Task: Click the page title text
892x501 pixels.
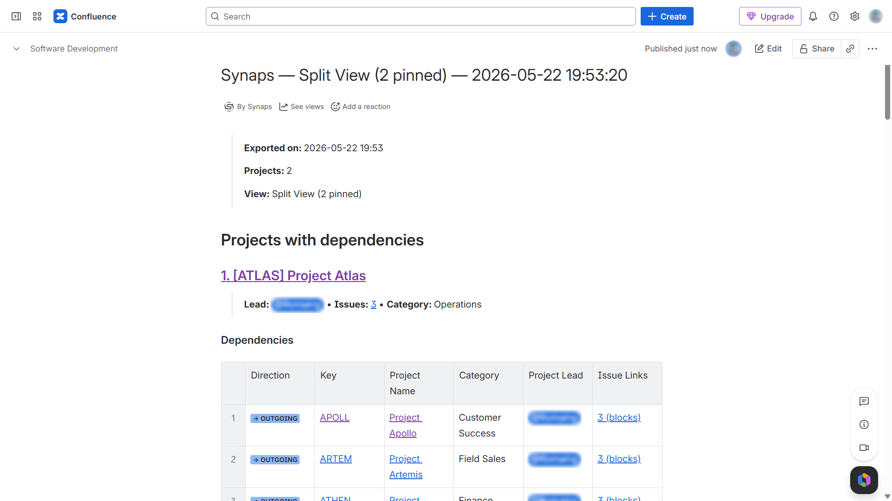Action: click(x=424, y=75)
